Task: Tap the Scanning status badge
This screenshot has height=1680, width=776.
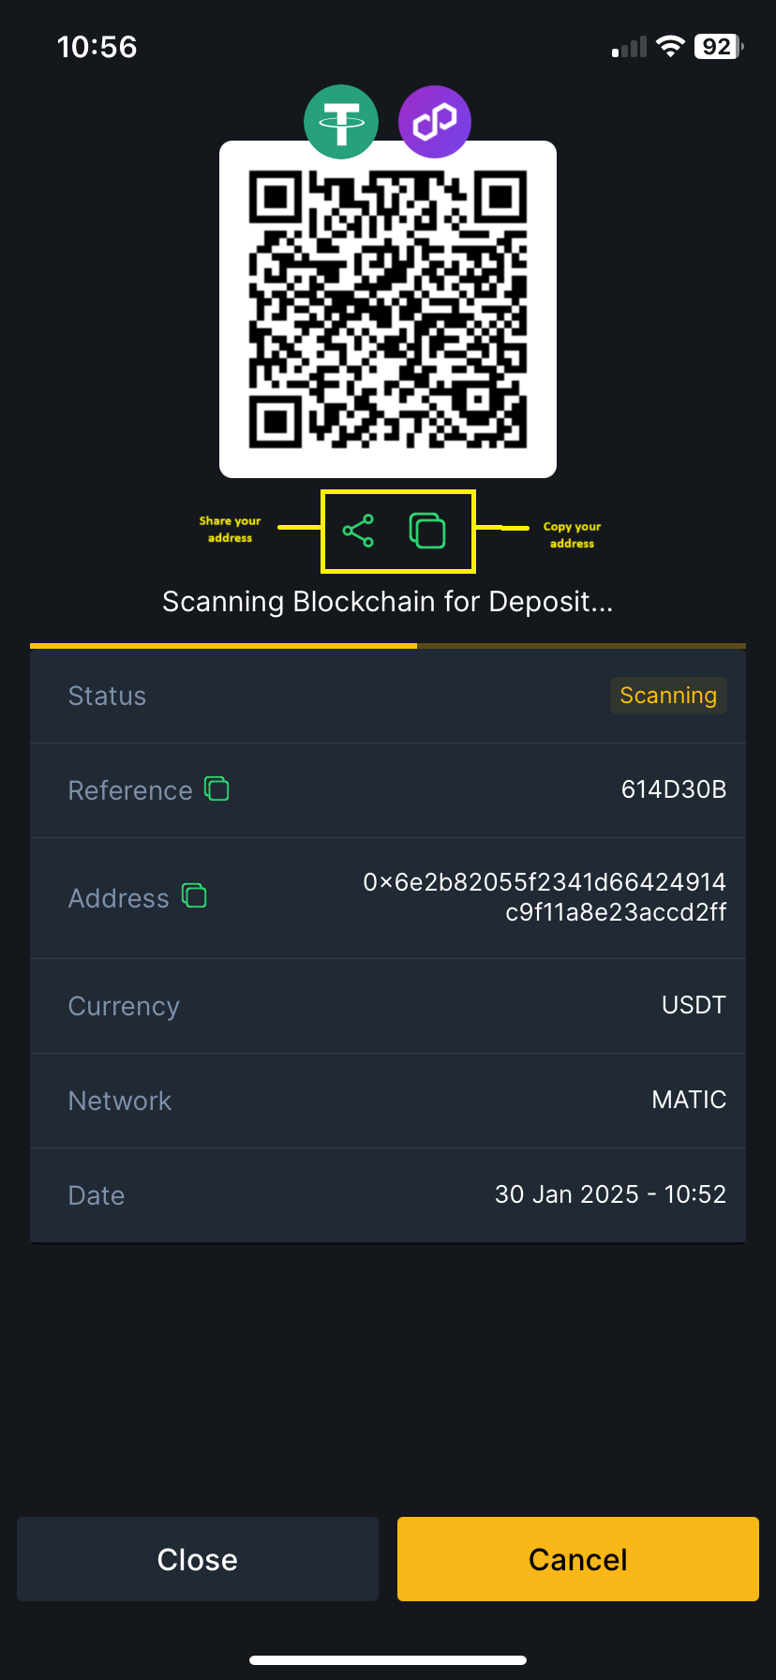Action: pos(668,696)
